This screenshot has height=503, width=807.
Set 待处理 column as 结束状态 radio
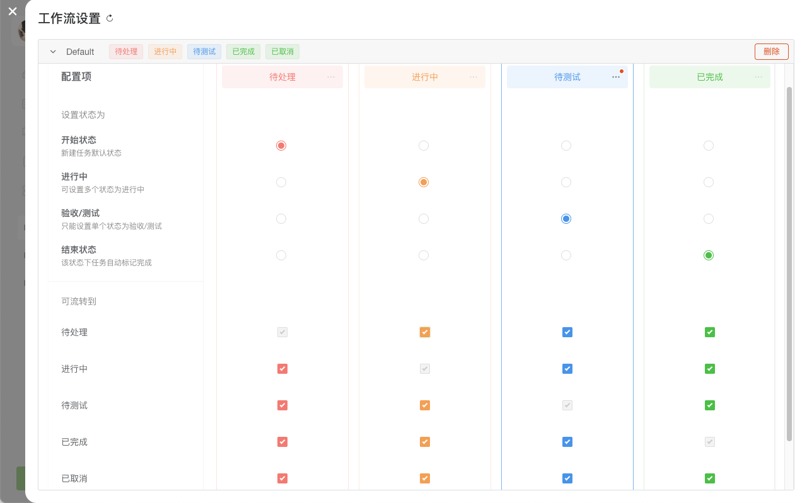pyautogui.click(x=281, y=255)
